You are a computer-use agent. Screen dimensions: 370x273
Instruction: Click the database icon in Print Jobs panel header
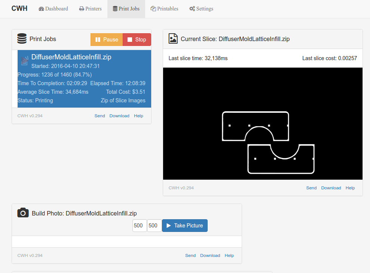[x=22, y=39]
